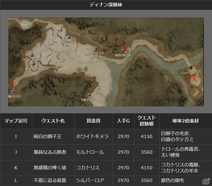The height and width of the screenshot is (186, 212).
Task: Click quest name 不意に迫る殺意
Action: point(50,180)
